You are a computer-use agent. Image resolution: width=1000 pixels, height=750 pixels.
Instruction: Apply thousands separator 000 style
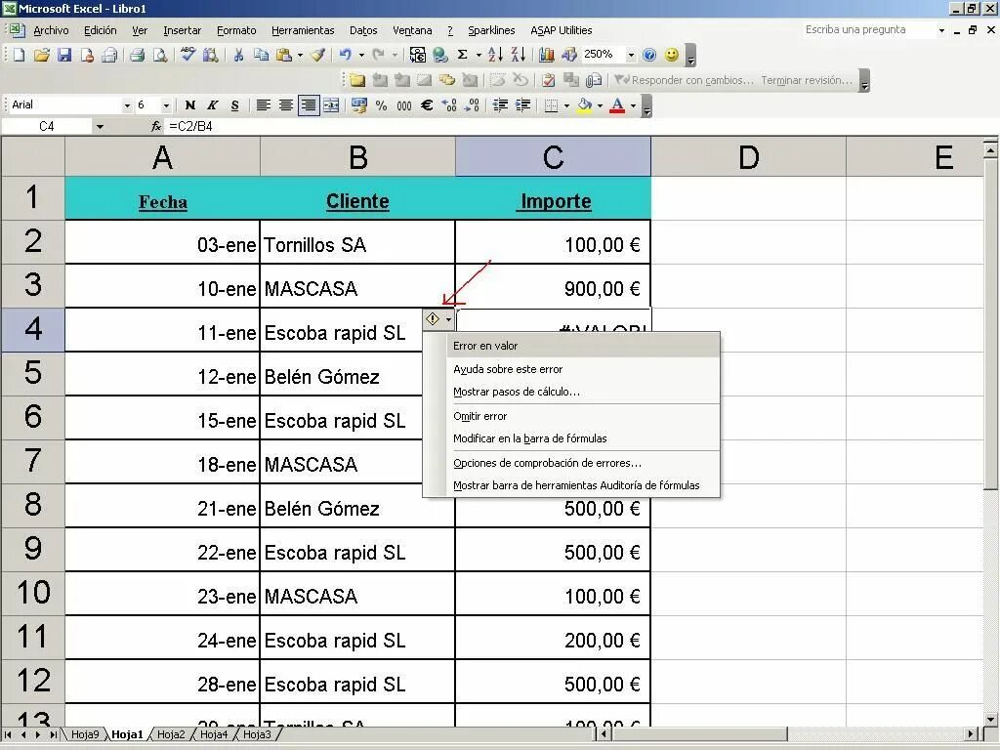coord(404,105)
